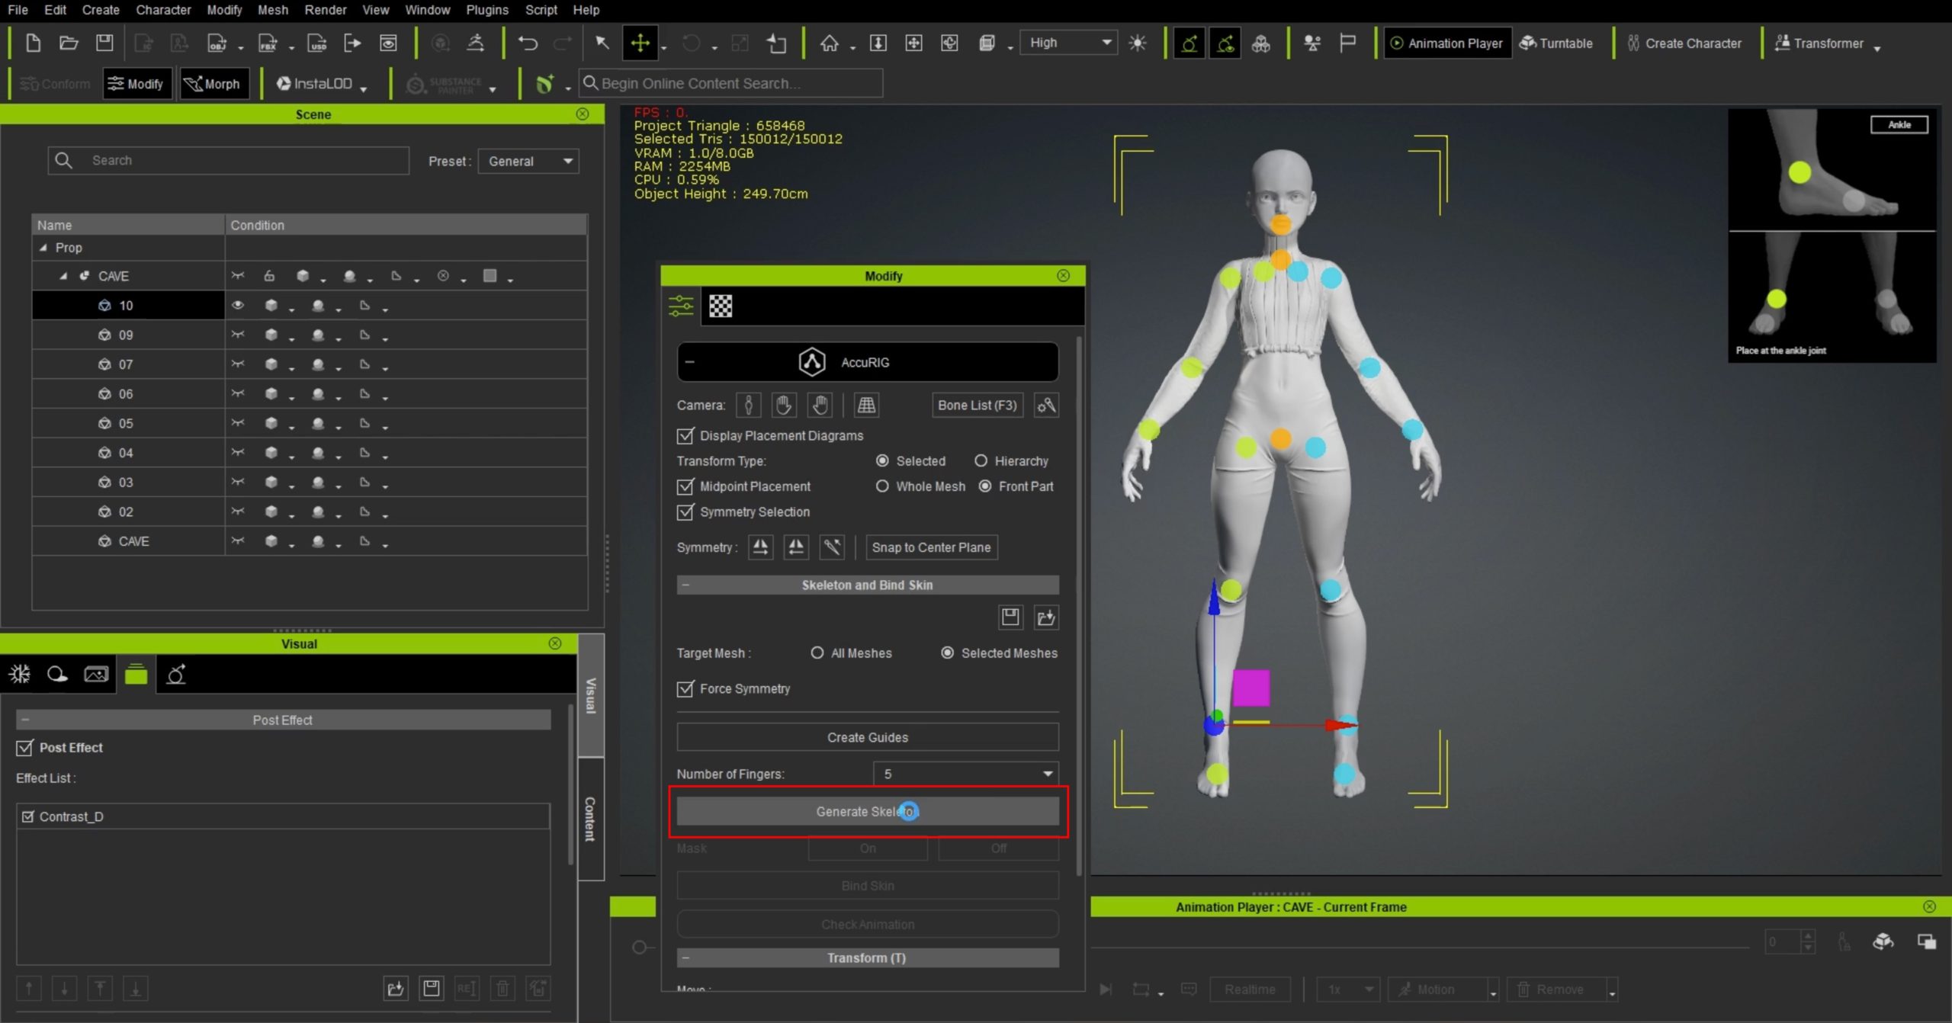Image resolution: width=1952 pixels, height=1023 pixels.
Task: Click the Morph toolbar button
Action: click(213, 84)
